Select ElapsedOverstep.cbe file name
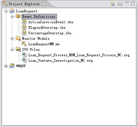 click(47, 27)
